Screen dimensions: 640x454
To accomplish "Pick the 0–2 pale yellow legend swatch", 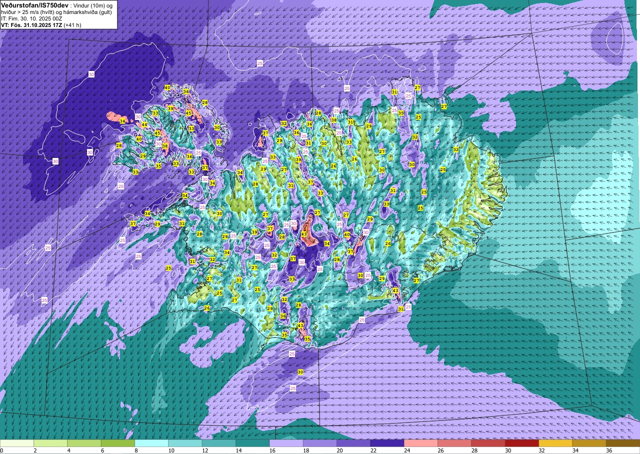I will 17,443.
